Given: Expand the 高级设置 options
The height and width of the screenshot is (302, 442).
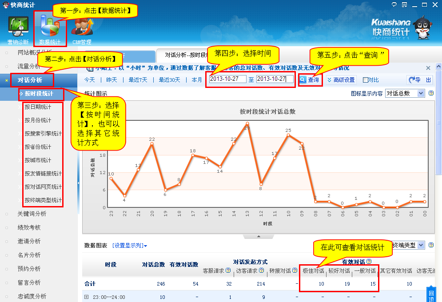Looking at the screenshot, I should 341,80.
